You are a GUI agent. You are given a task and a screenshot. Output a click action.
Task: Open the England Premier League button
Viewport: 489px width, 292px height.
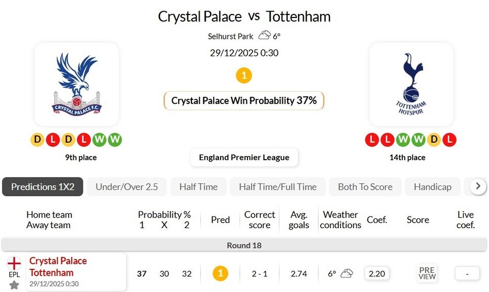(x=245, y=157)
